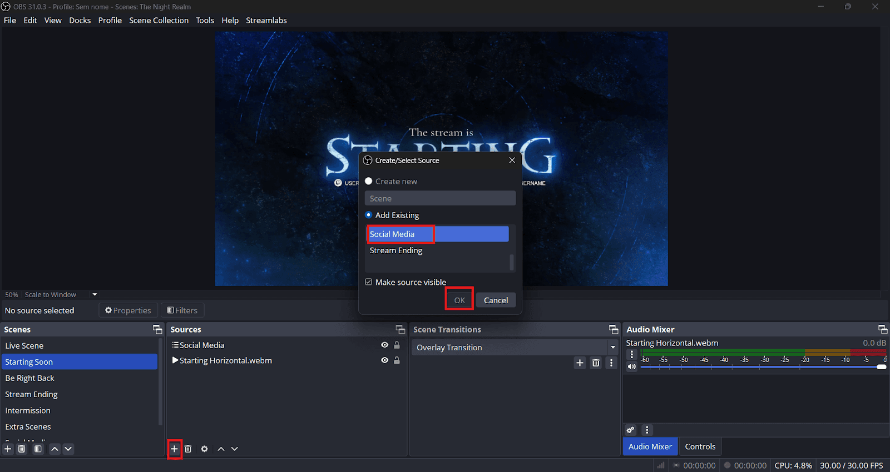The height and width of the screenshot is (472, 890).
Task: Toggle lock on Social Media source
Action: click(x=397, y=345)
